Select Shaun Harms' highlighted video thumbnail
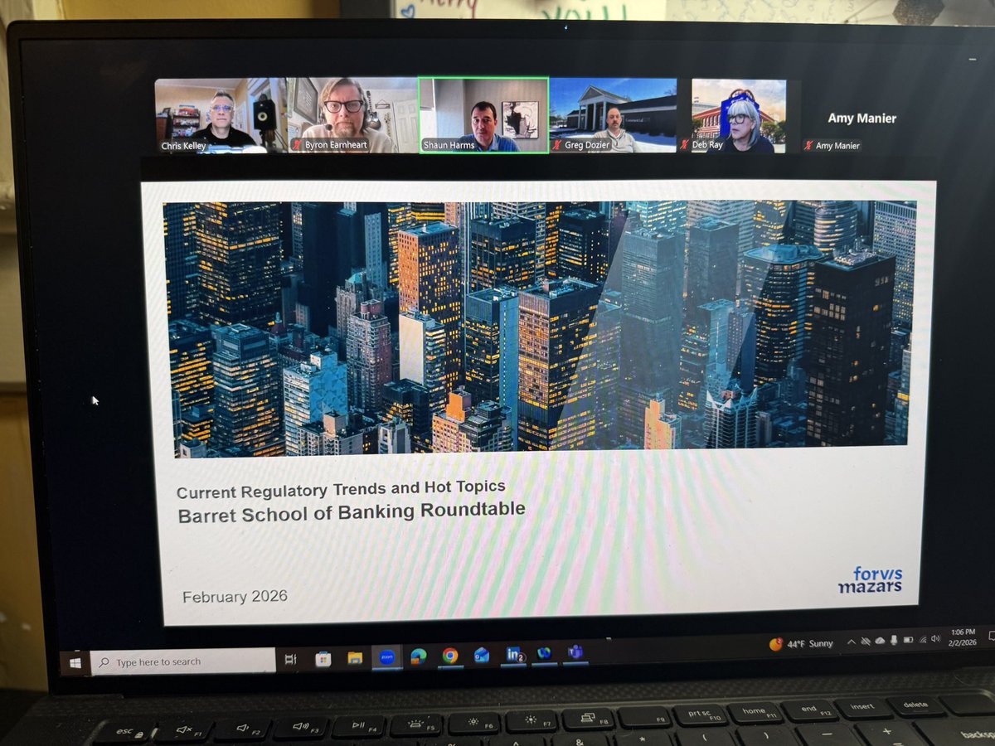This screenshot has height=746, width=995. [483, 115]
